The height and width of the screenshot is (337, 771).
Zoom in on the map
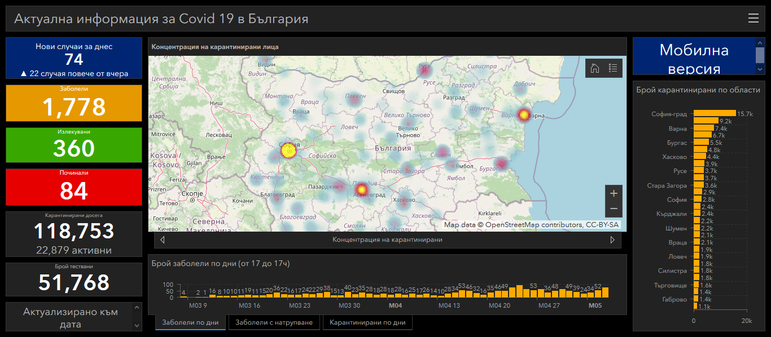tap(614, 193)
